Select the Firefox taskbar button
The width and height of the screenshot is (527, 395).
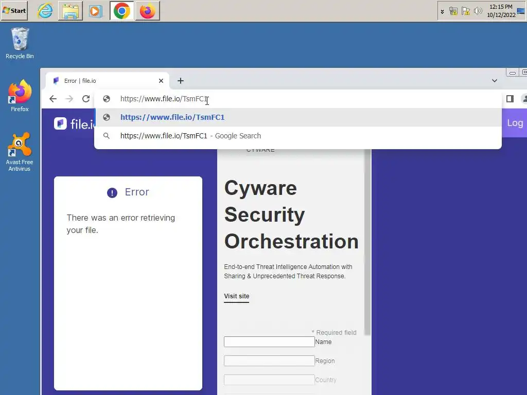(147, 11)
